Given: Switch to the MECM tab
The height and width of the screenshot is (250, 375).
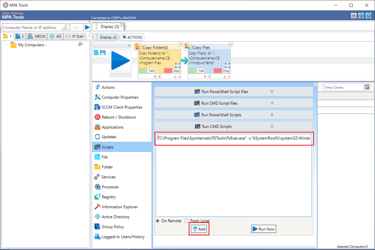Looking at the screenshot, I should click(37, 36).
